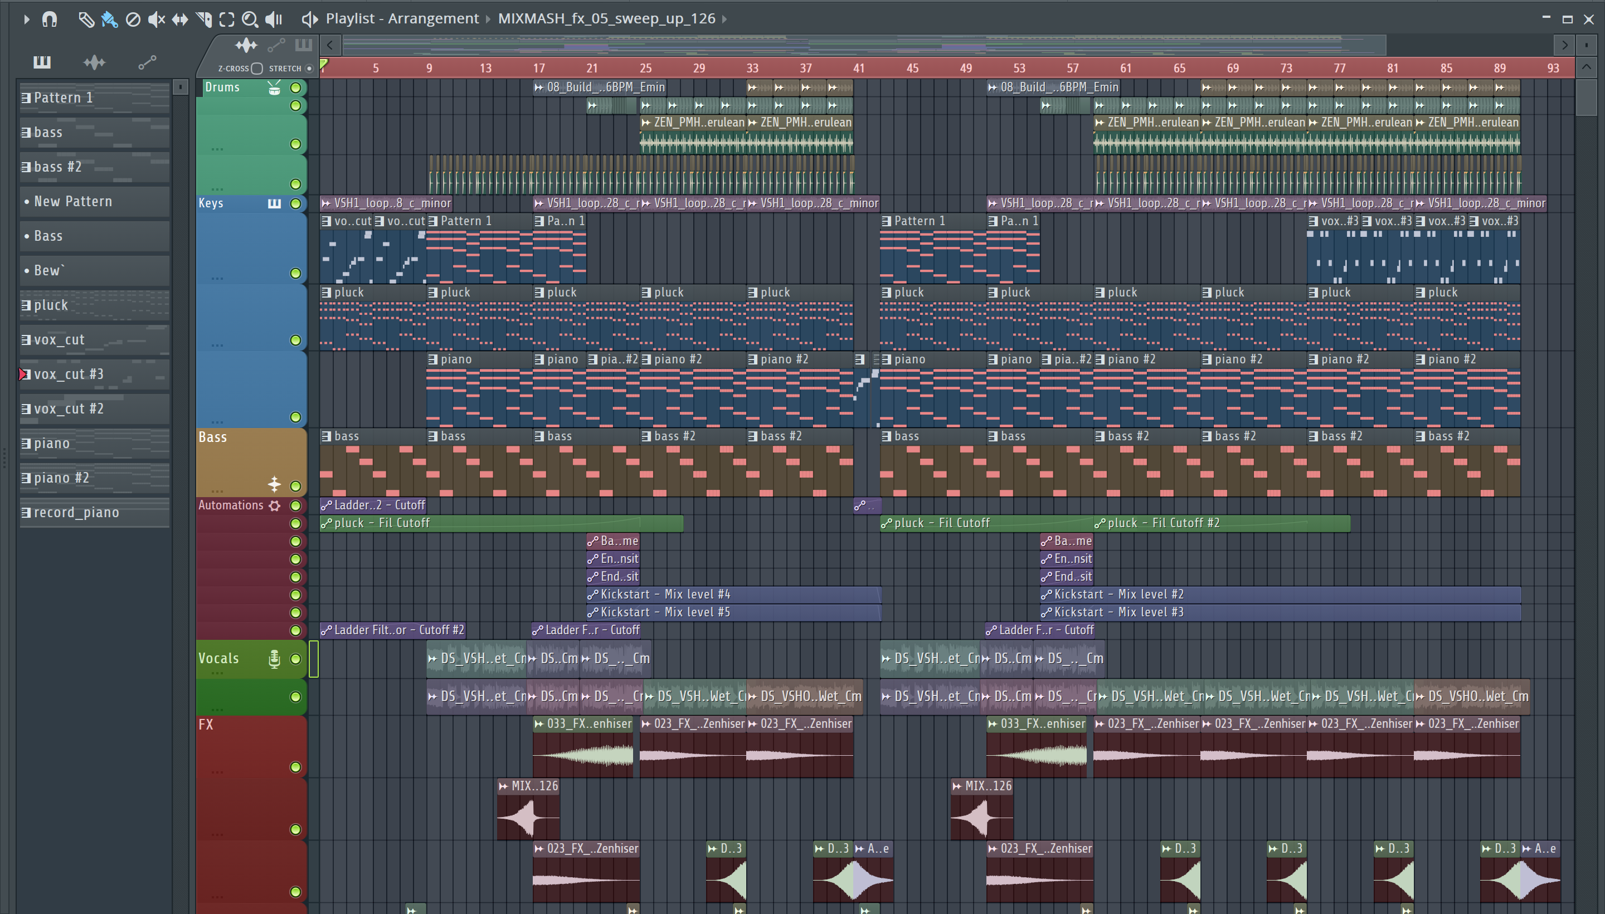Select the Mute tool

(156, 20)
